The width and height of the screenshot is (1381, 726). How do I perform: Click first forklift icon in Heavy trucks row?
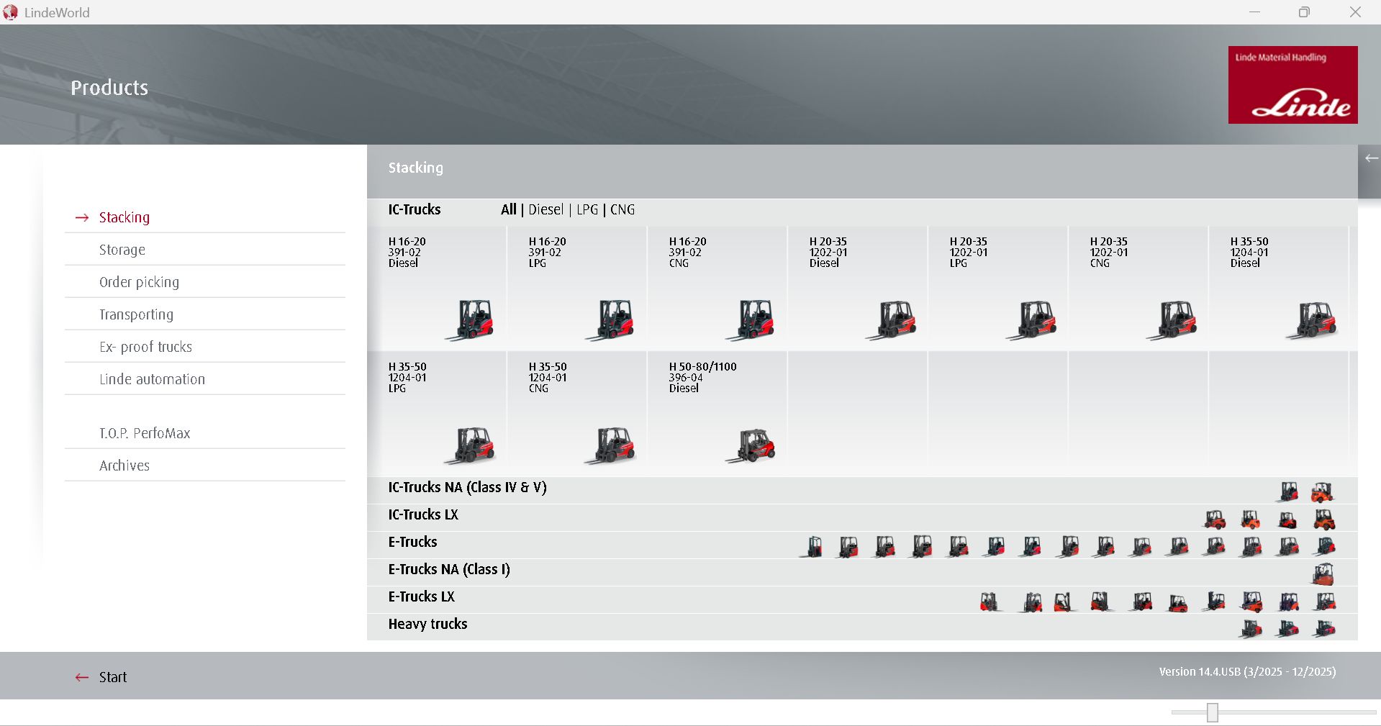coord(1251,629)
